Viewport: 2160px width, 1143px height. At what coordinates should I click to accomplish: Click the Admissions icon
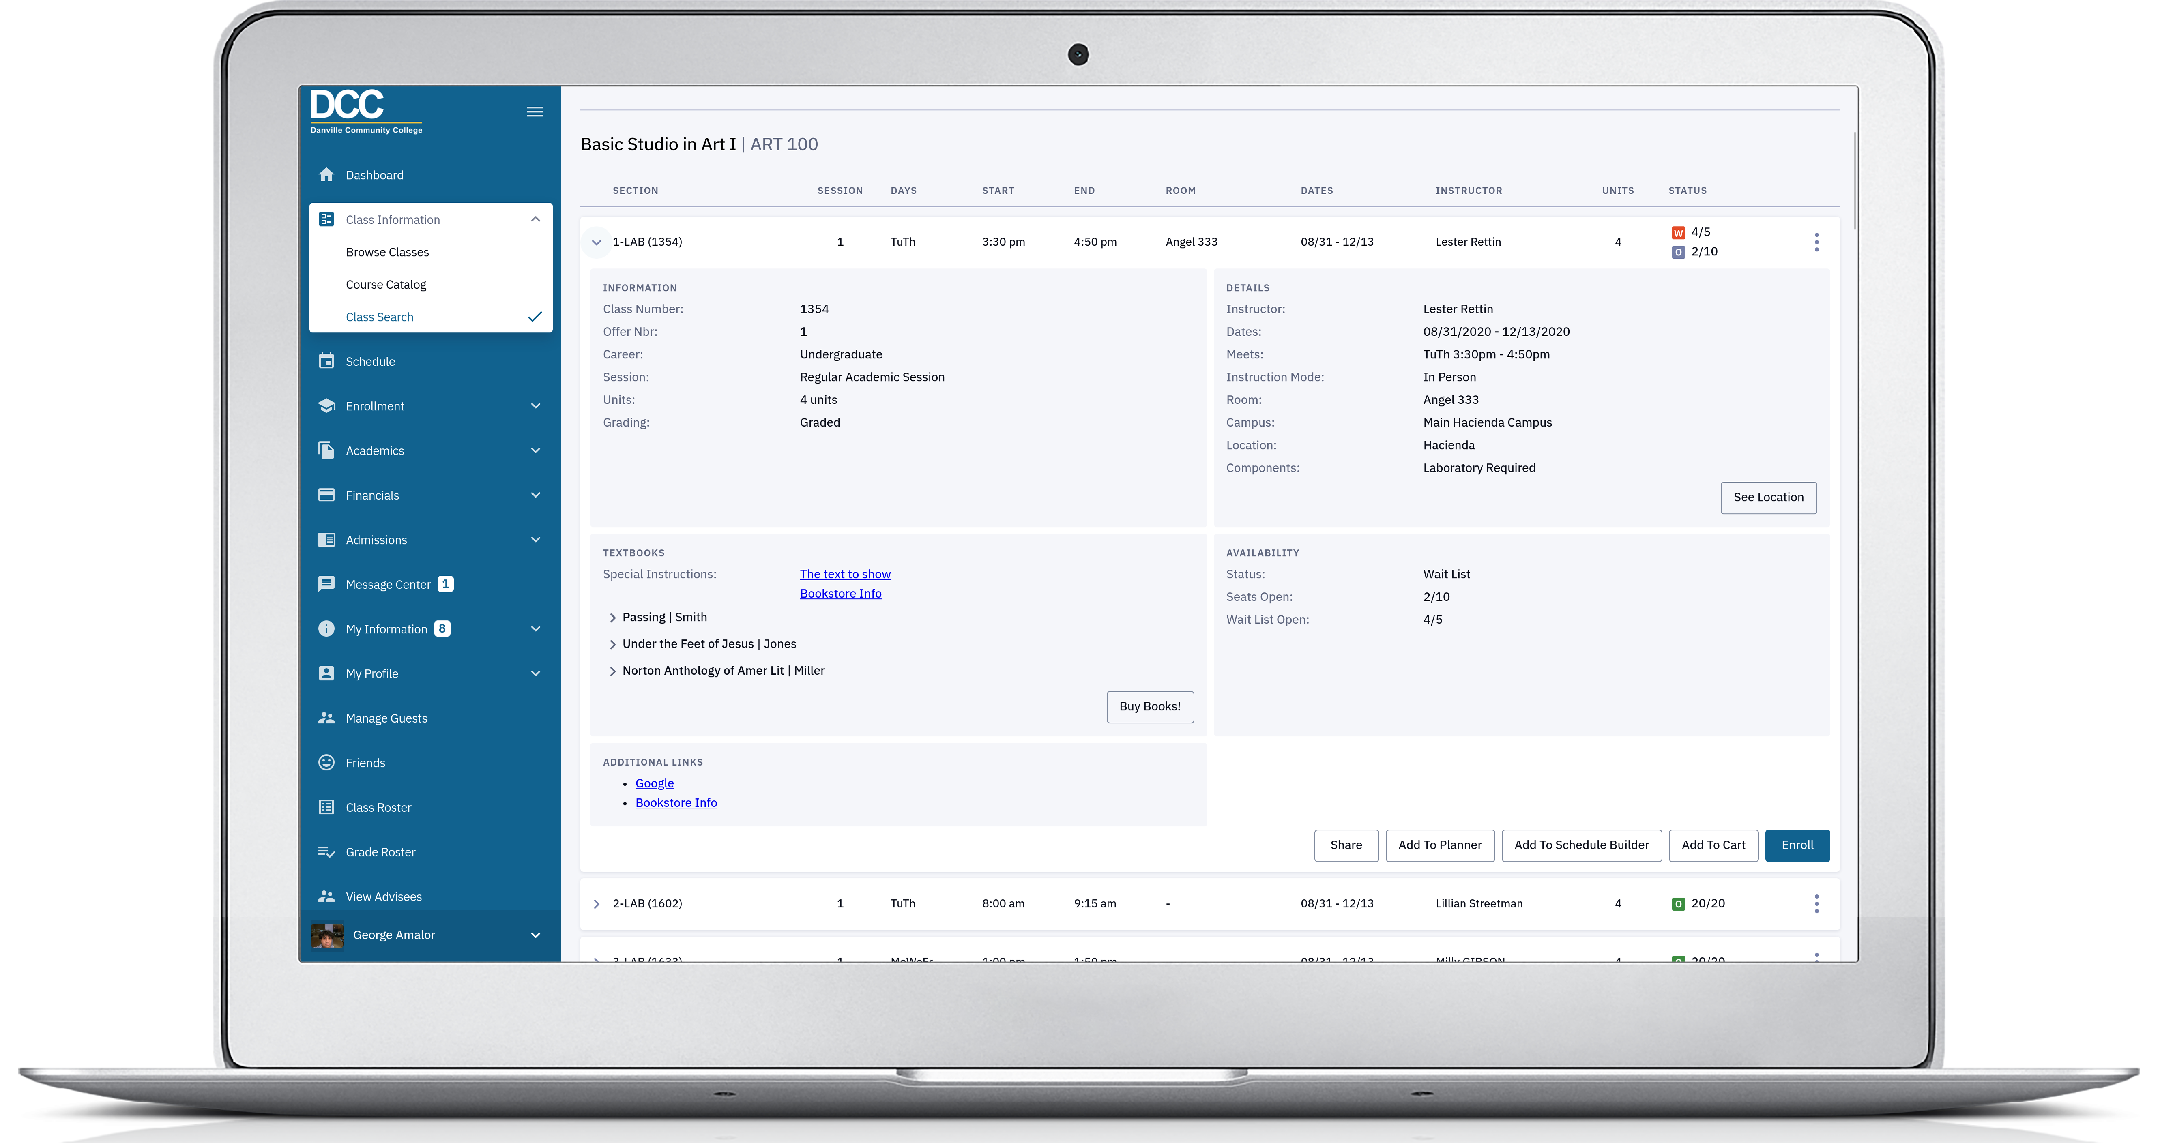[x=326, y=539]
